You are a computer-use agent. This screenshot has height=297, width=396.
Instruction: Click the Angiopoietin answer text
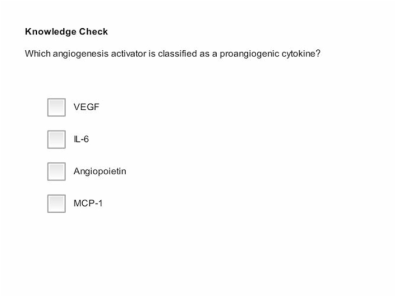click(x=100, y=171)
